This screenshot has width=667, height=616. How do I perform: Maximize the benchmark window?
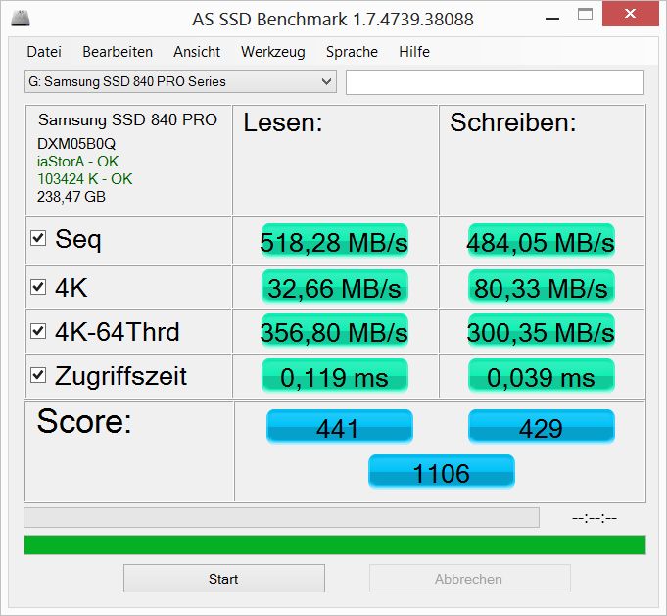(585, 14)
